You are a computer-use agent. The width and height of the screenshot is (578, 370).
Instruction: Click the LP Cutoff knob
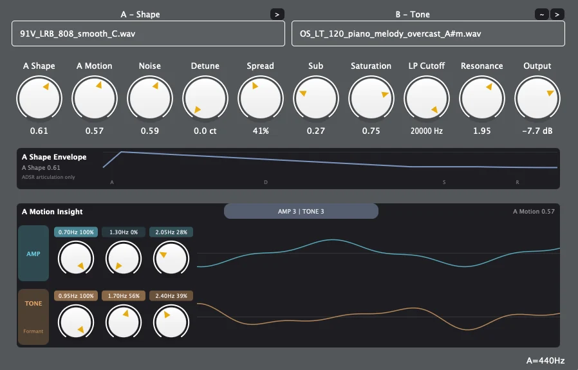pos(426,98)
